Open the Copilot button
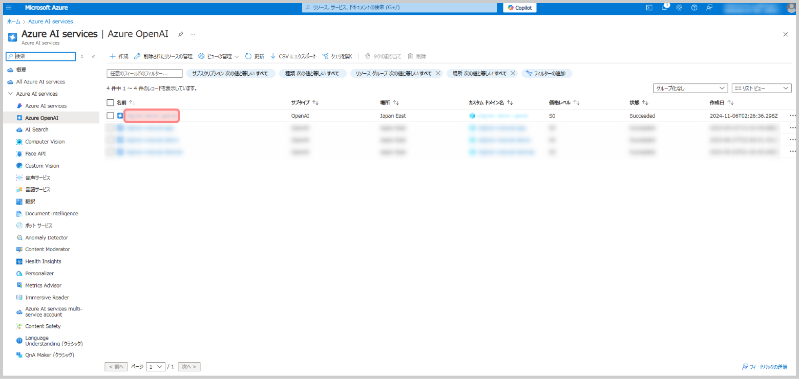The image size is (799, 379). pos(520,8)
